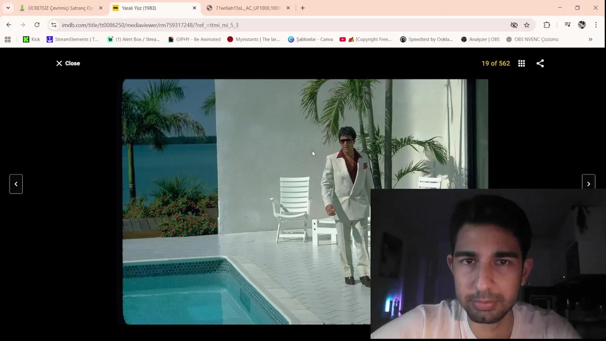The width and height of the screenshot is (606, 341).
Task: Reload the IMDb page
Action: 37,25
